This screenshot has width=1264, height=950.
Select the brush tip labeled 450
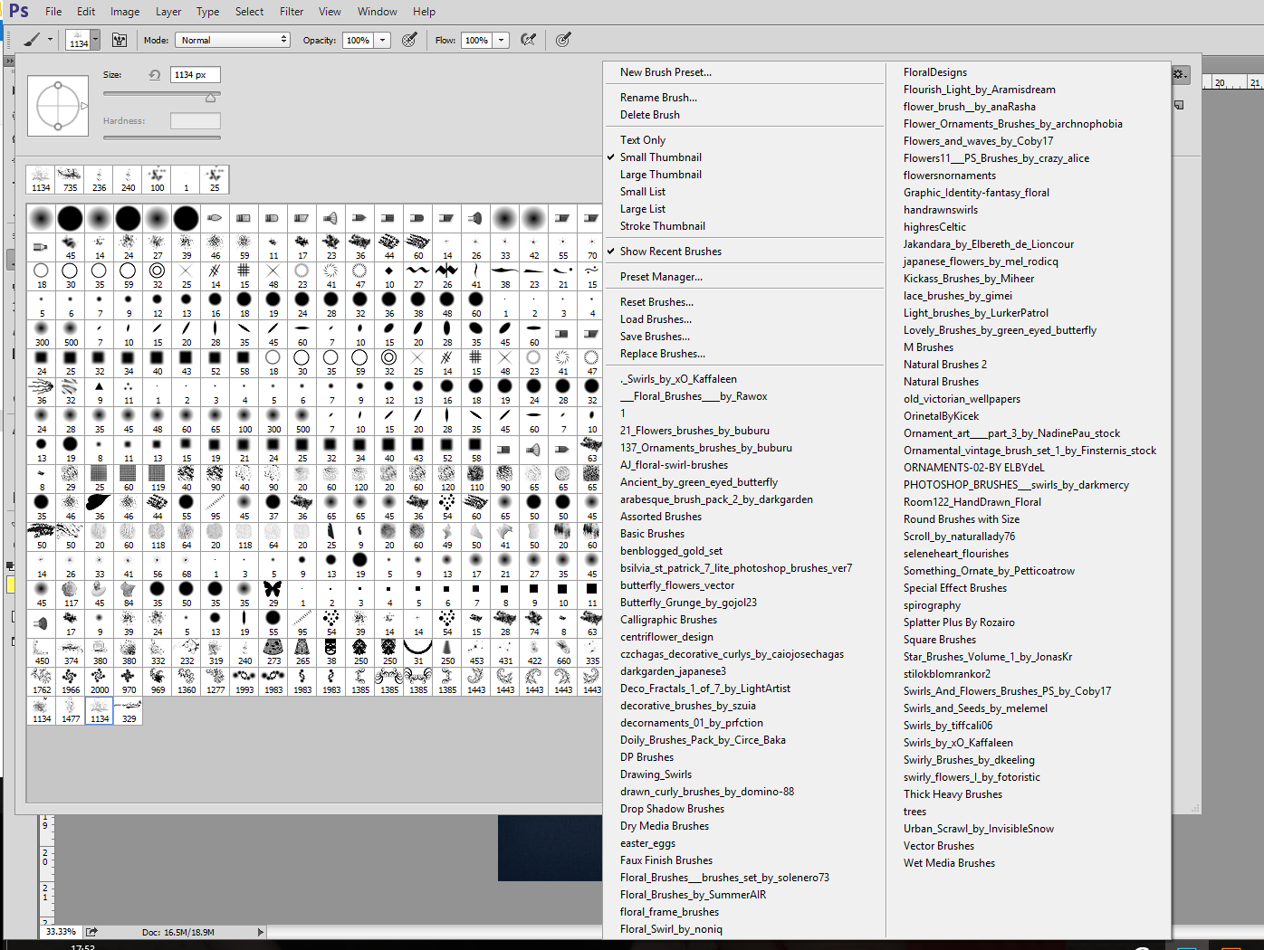[x=42, y=652]
